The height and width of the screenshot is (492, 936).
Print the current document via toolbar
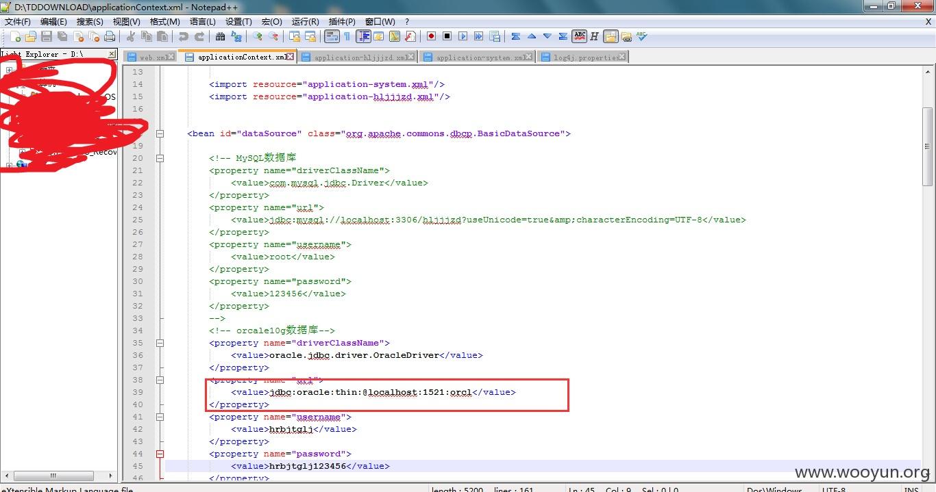(x=110, y=36)
